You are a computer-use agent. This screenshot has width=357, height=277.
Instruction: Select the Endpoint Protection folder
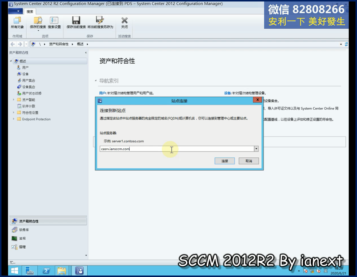pos(36,119)
